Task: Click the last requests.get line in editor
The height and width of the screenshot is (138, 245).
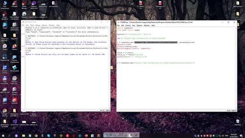Action: click(156, 63)
